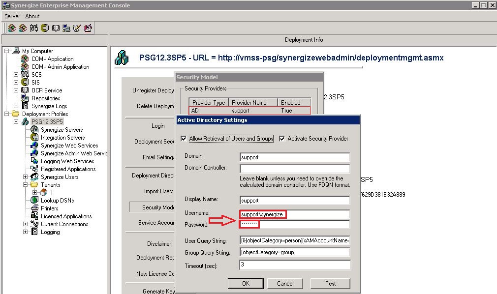Image resolution: width=497 pixels, height=294 pixels.
Task: Click the User Query String field
Action: point(295,240)
